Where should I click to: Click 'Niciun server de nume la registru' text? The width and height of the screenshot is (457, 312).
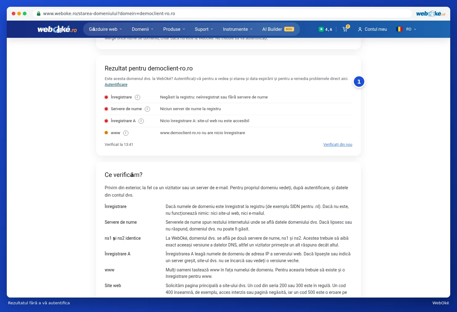[190, 109]
